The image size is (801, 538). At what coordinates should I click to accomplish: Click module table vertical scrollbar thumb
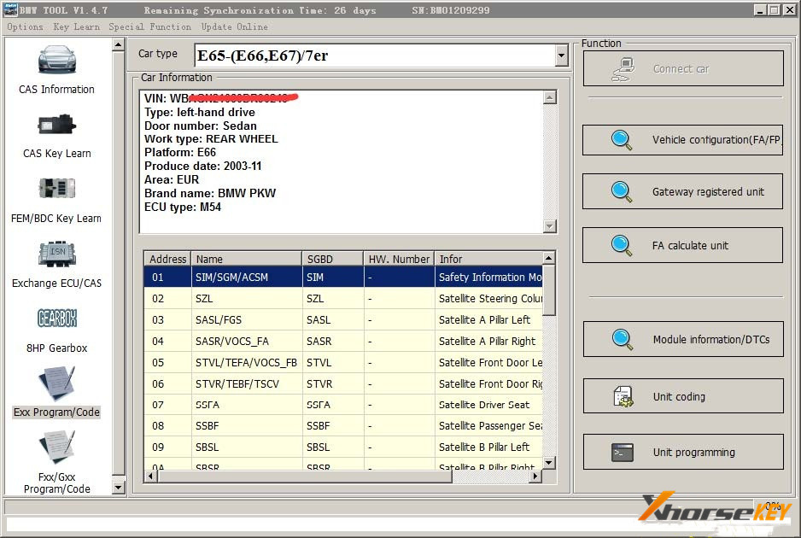(x=548, y=290)
